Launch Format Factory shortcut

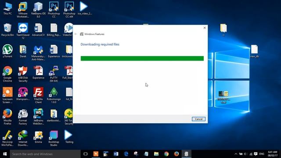click(23, 117)
